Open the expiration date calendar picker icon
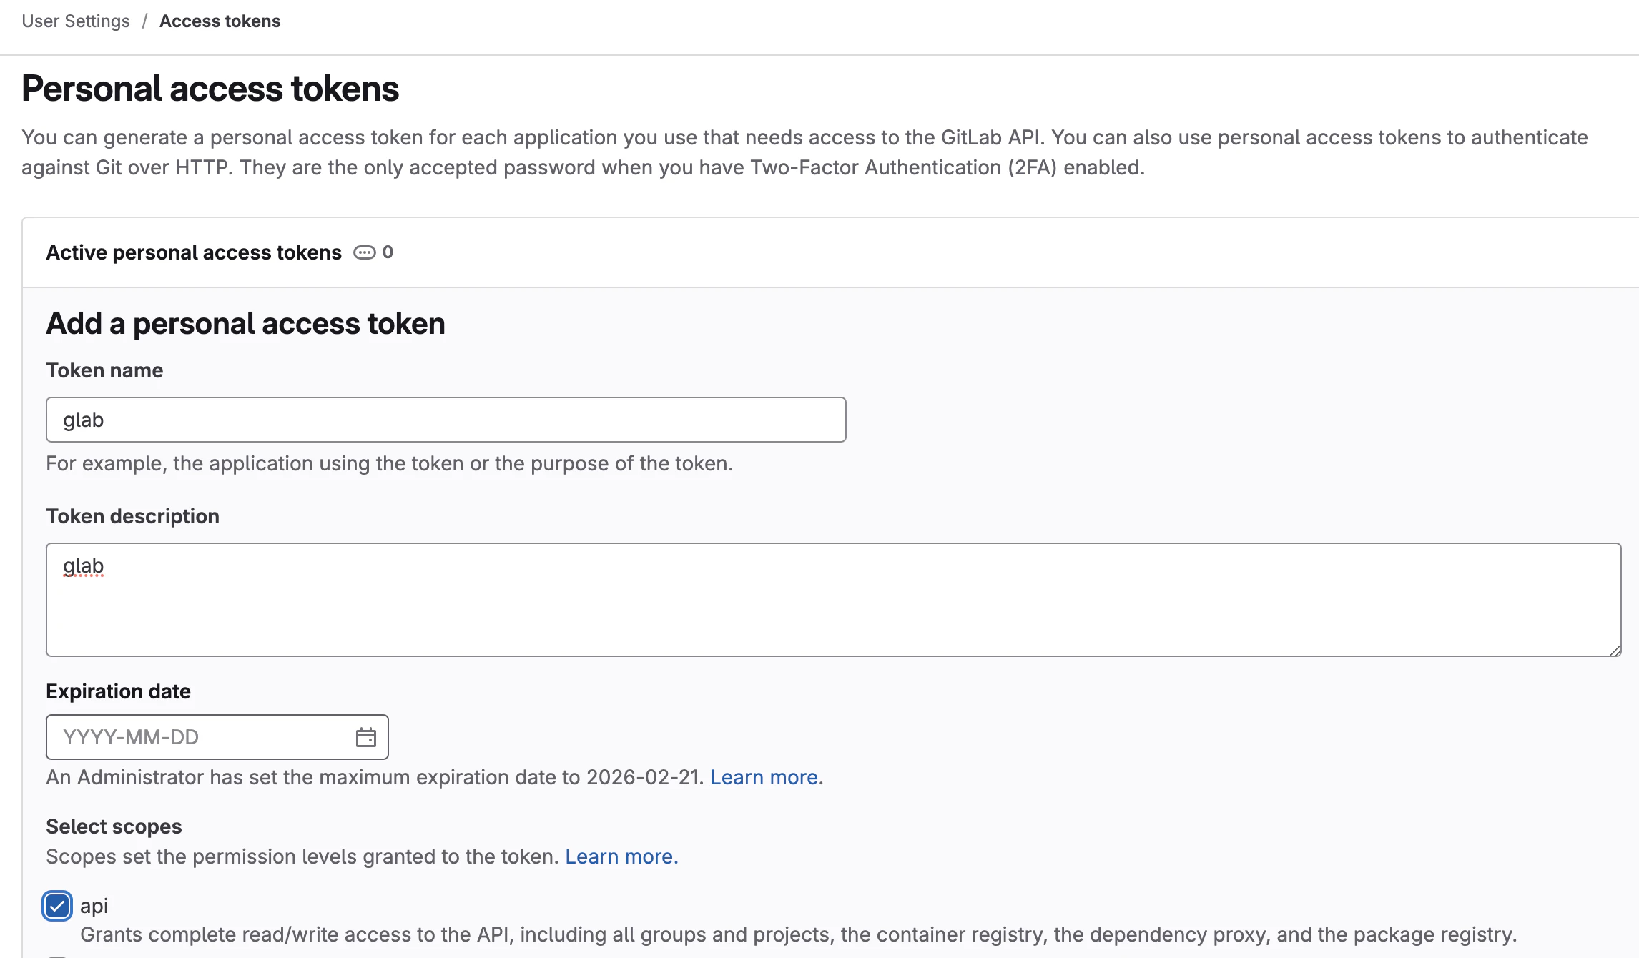 [x=366, y=737]
